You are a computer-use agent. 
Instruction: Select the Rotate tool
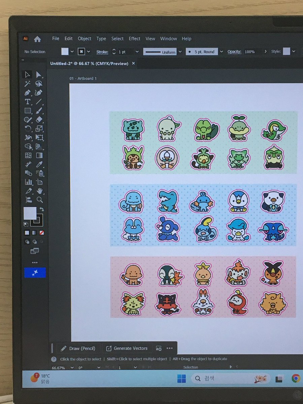click(x=28, y=129)
